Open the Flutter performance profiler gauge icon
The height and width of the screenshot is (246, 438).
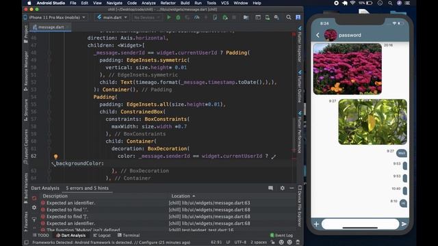point(196,17)
